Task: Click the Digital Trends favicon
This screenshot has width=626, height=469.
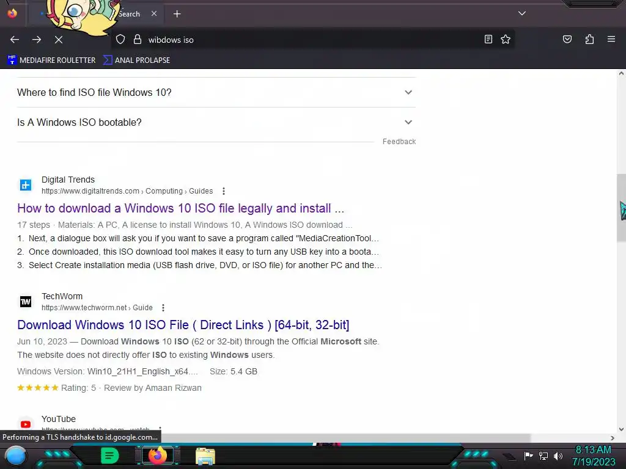Action: click(x=26, y=185)
